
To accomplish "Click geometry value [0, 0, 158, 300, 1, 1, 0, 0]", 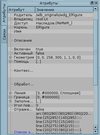I will pyautogui.click(x=58, y=58).
